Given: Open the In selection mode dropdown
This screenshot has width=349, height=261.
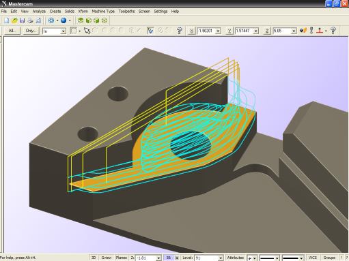Looking at the screenshot, I should (63, 31).
